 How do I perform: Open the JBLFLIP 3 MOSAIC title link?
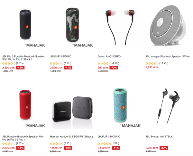tap(109, 137)
